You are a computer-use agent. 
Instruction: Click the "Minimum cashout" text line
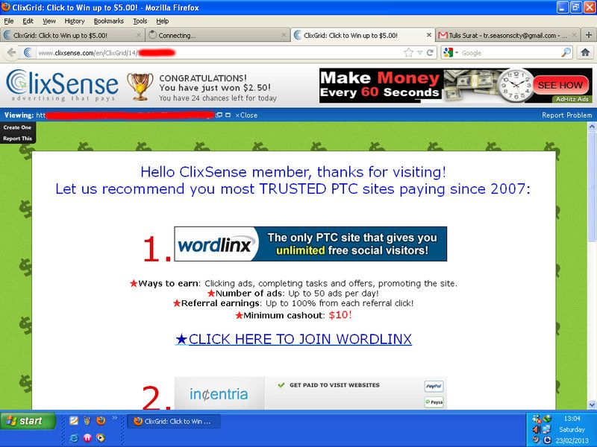coord(293,315)
